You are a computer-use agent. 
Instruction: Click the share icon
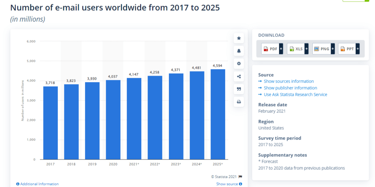click(x=239, y=76)
